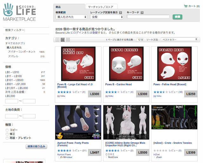Image resolution: width=203 pixels, height=163 pixels.
Task: Filter price range L$1,001 – L$5,000
Action: pos(16,88)
